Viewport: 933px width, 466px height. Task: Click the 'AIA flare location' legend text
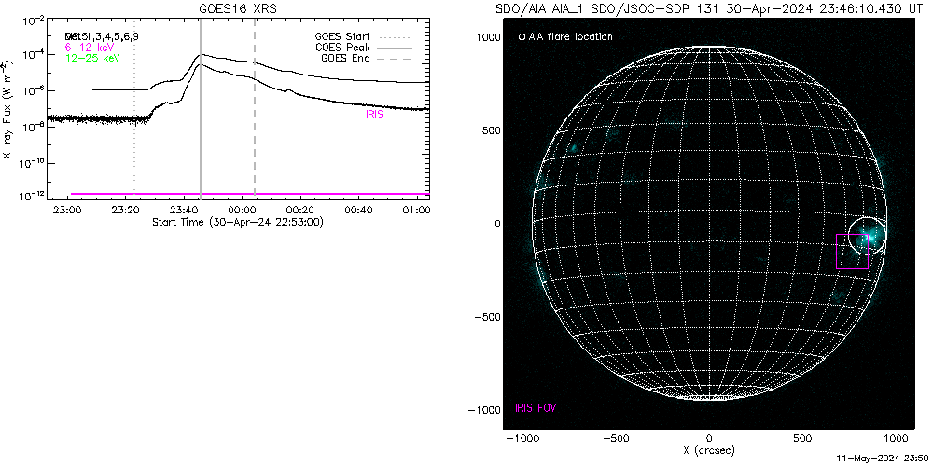click(570, 37)
